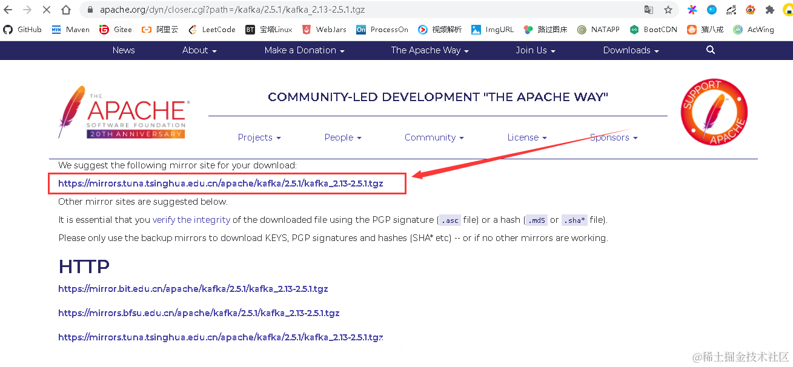
Task: Click the .sha* hash label
Action: click(574, 220)
